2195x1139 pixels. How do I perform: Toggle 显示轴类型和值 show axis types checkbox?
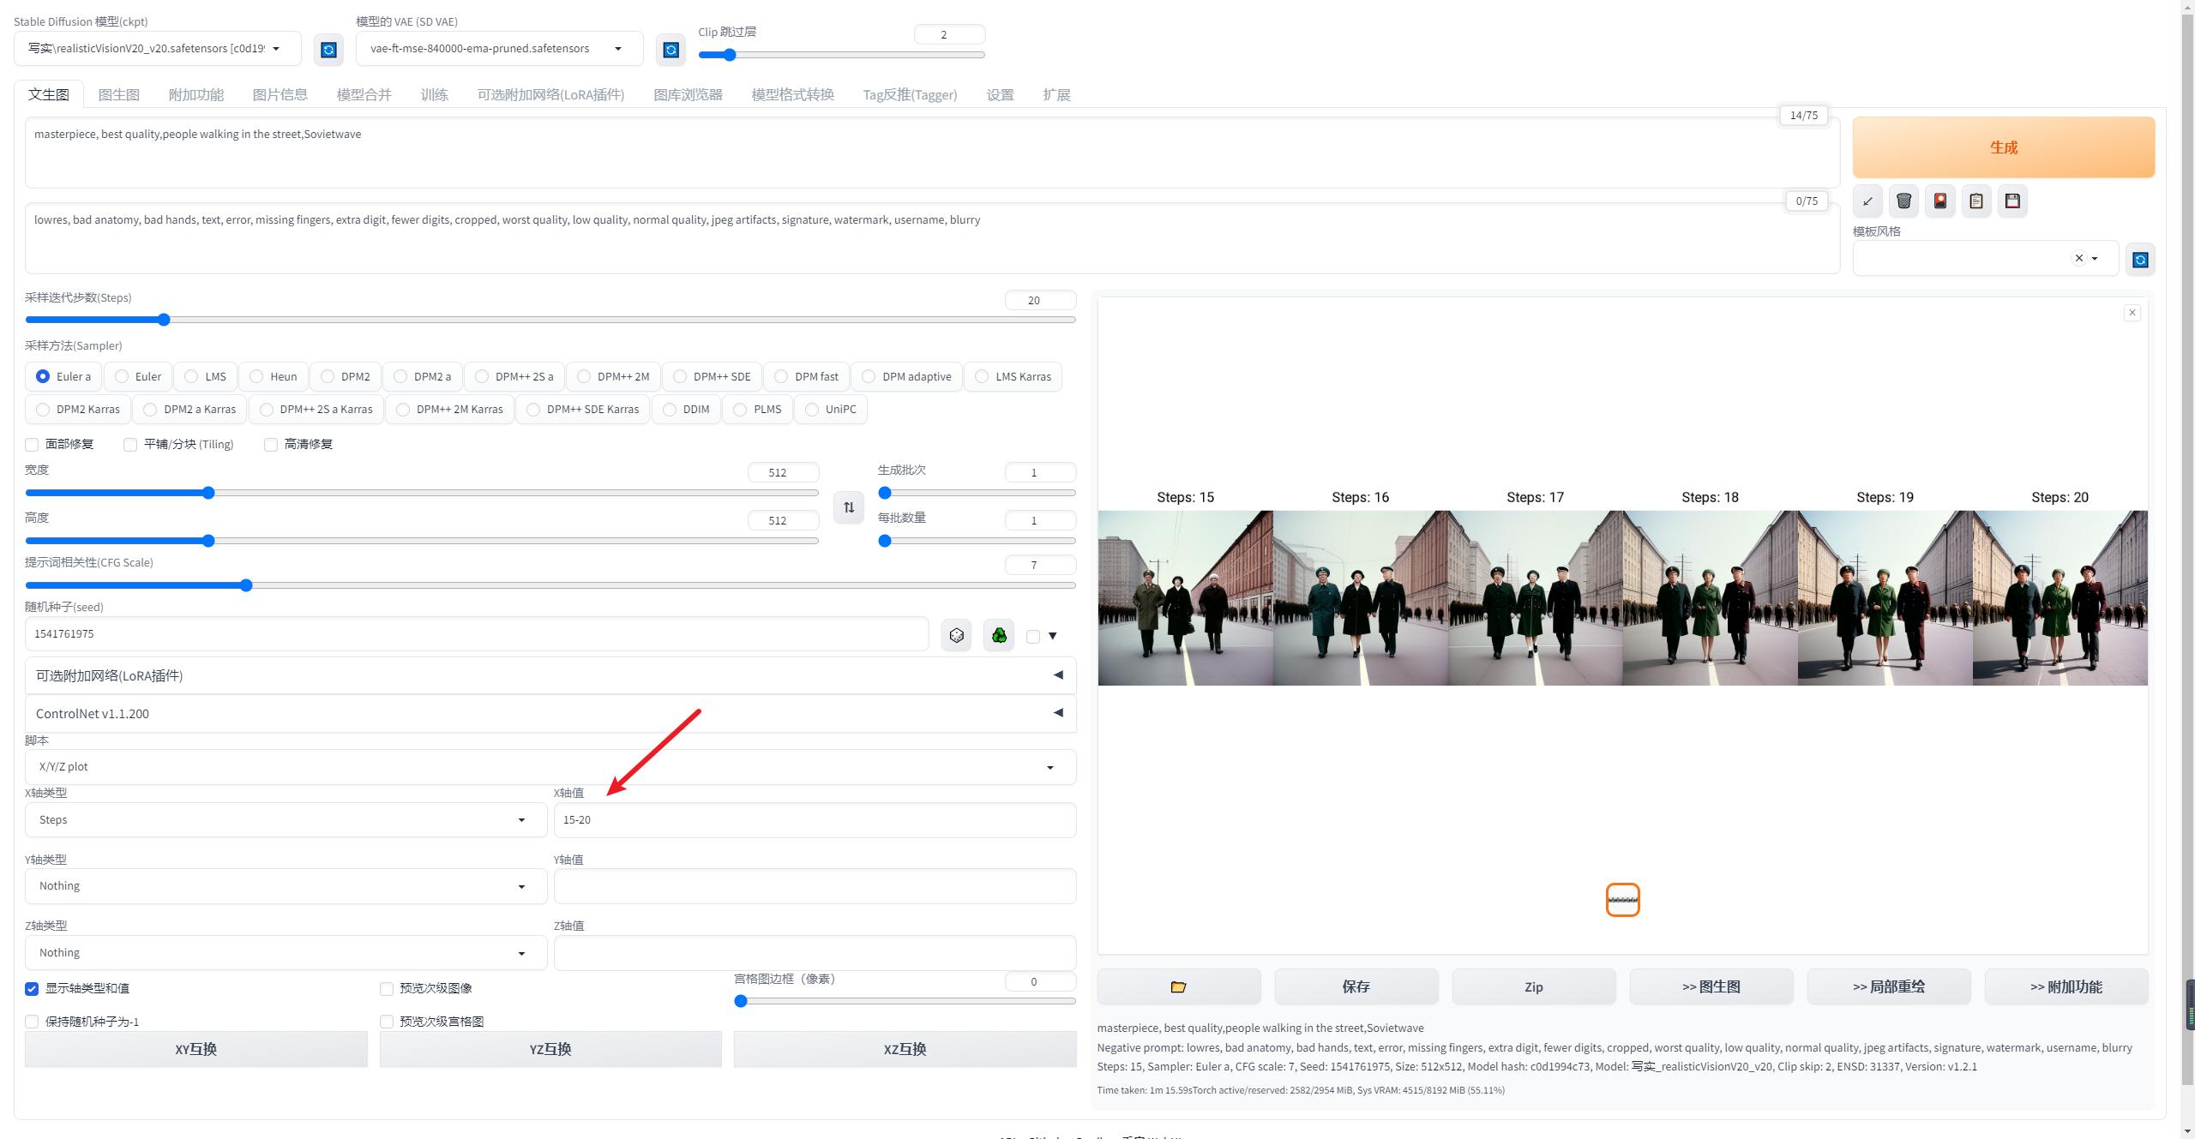32,986
